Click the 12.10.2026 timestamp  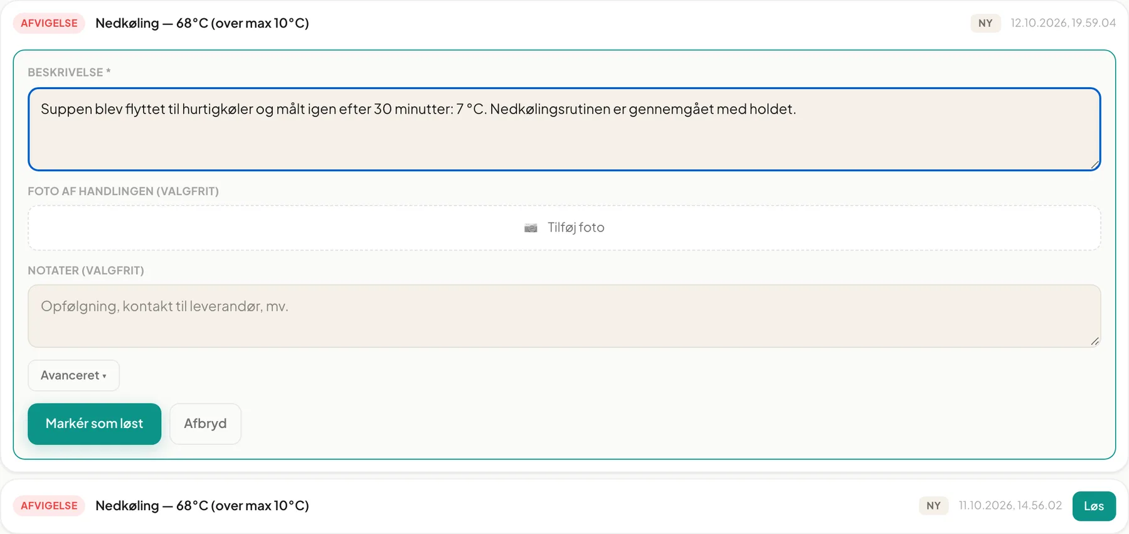tap(1063, 23)
